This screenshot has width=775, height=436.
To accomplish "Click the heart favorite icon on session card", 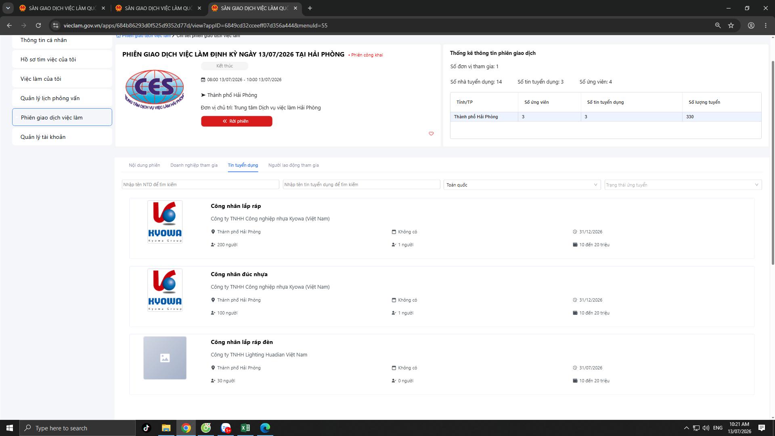I will [431, 134].
